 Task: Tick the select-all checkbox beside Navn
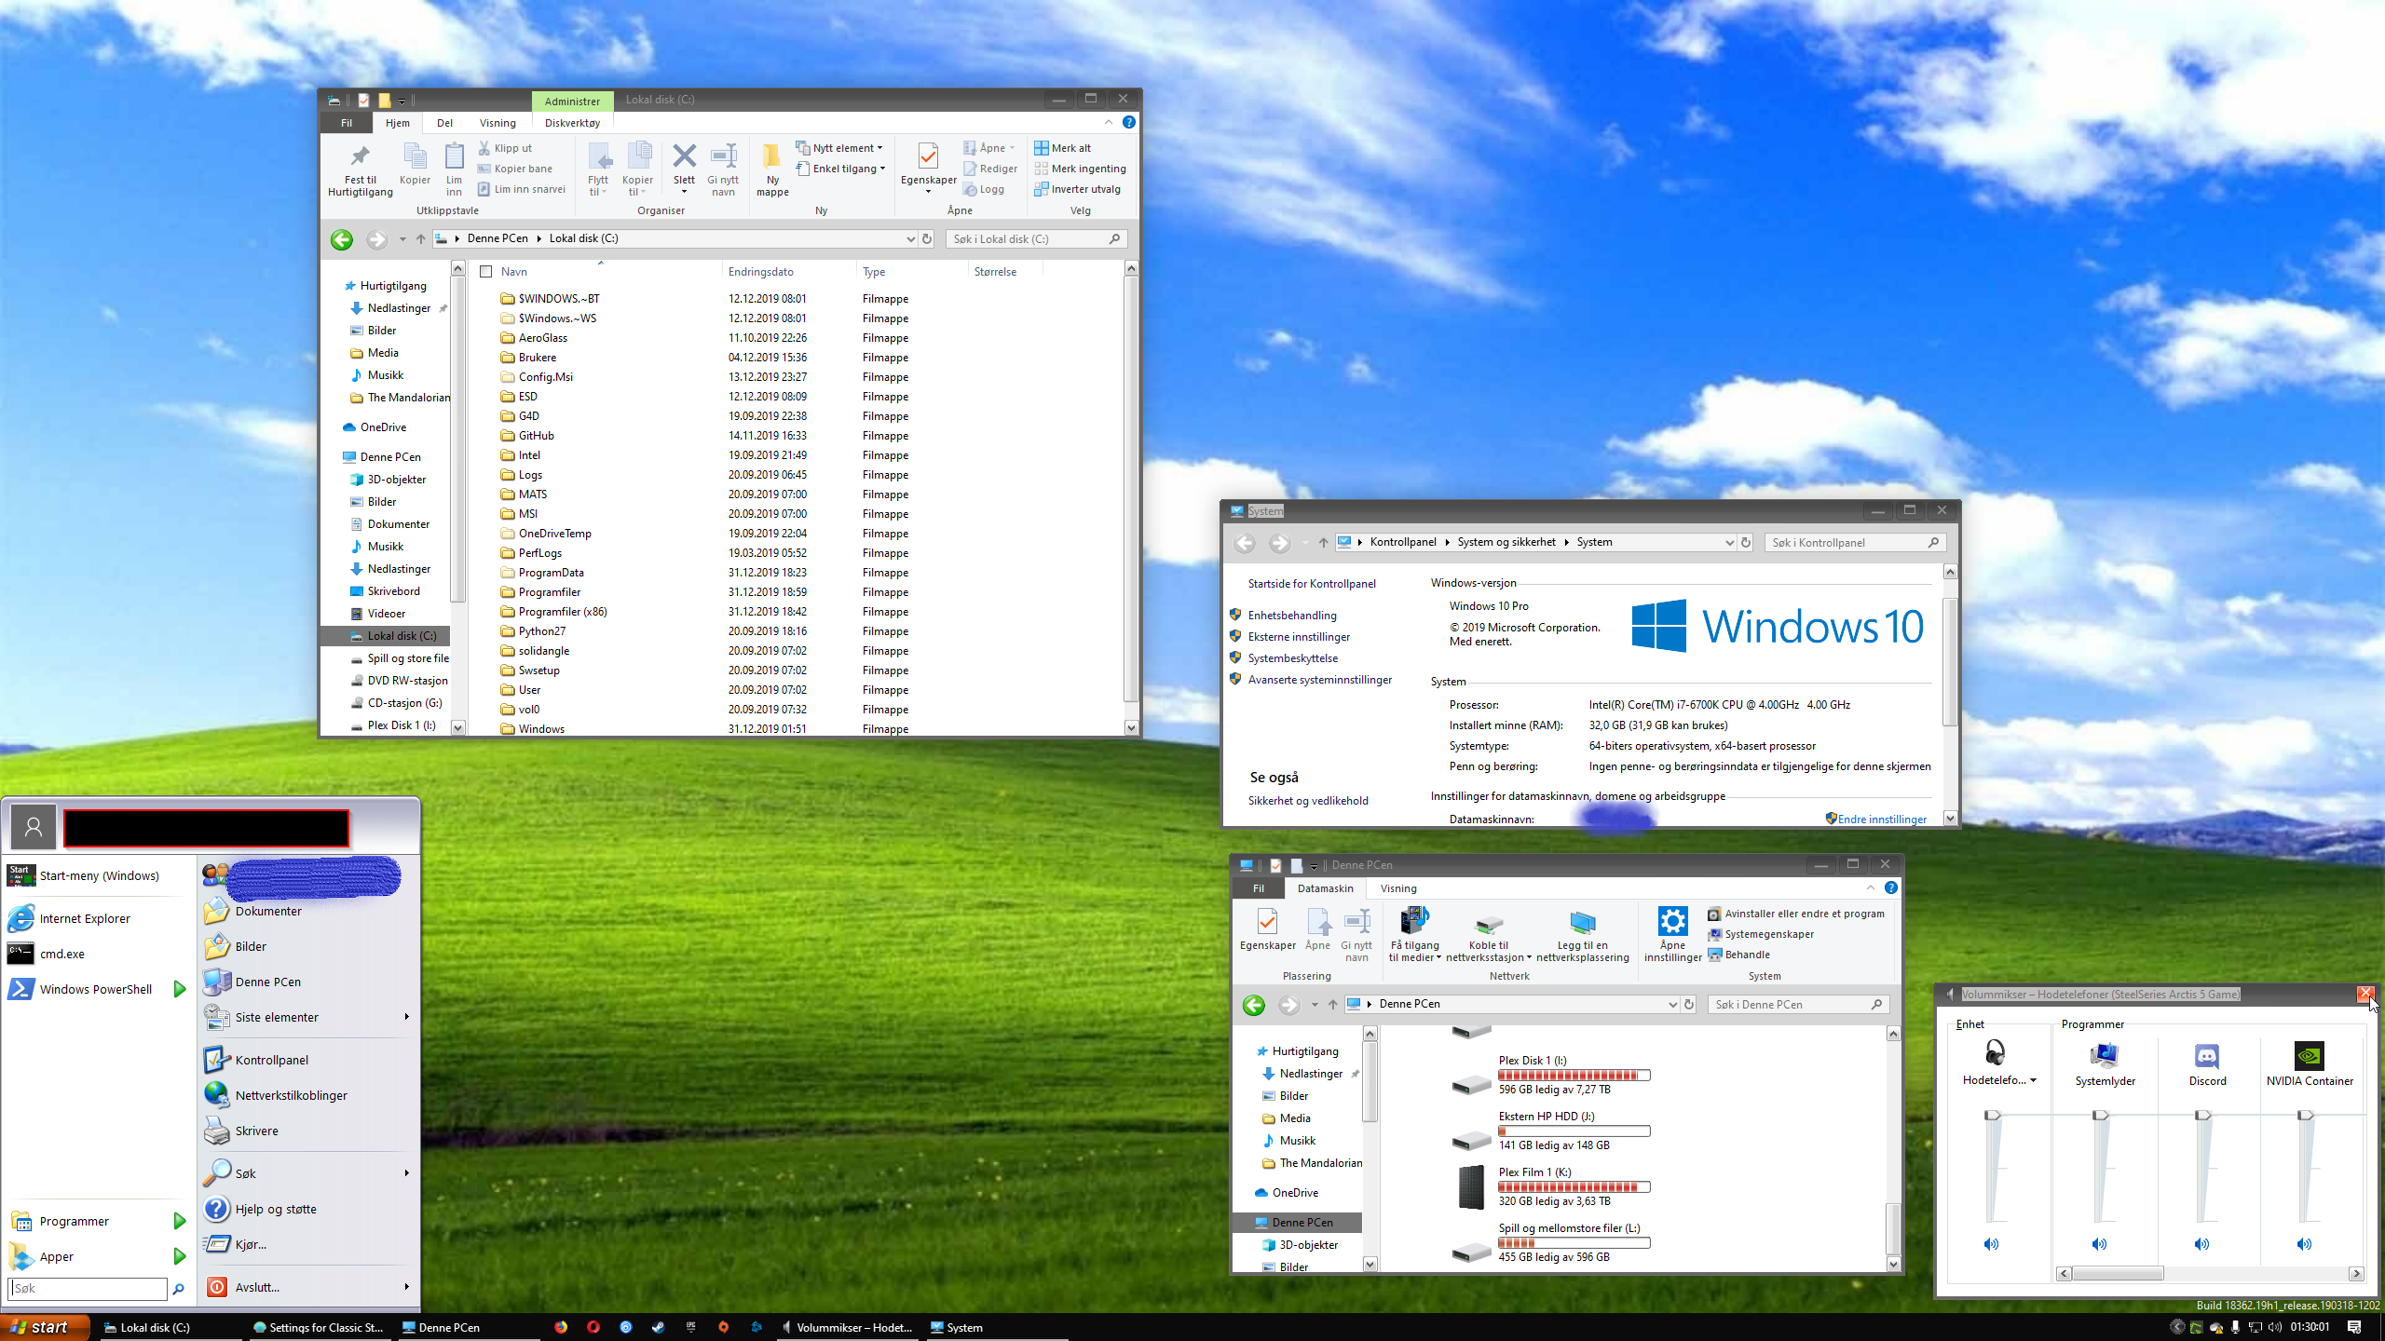tap(485, 272)
